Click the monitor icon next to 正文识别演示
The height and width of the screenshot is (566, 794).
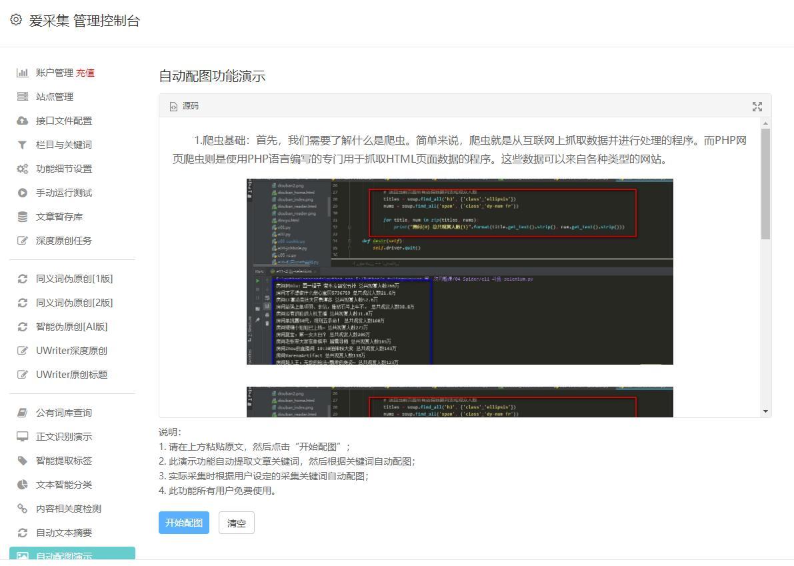point(22,437)
